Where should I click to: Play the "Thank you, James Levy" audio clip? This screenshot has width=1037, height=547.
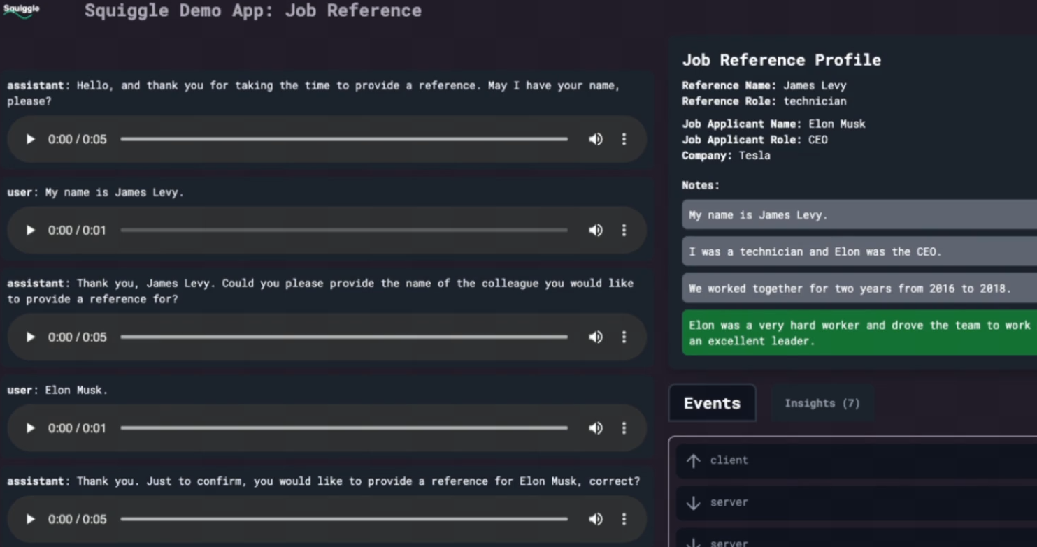(30, 337)
